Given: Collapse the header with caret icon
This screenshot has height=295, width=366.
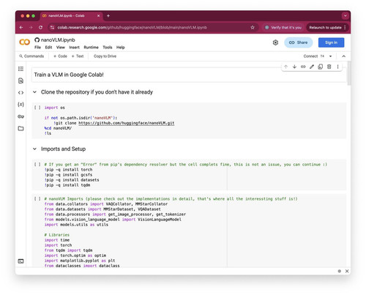Looking at the screenshot, I should pos(343,56).
